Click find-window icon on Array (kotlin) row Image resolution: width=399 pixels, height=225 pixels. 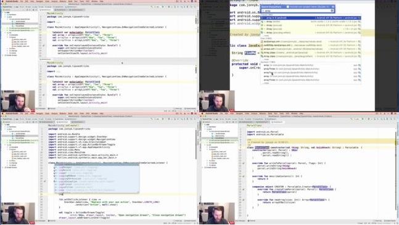[x=360, y=22]
